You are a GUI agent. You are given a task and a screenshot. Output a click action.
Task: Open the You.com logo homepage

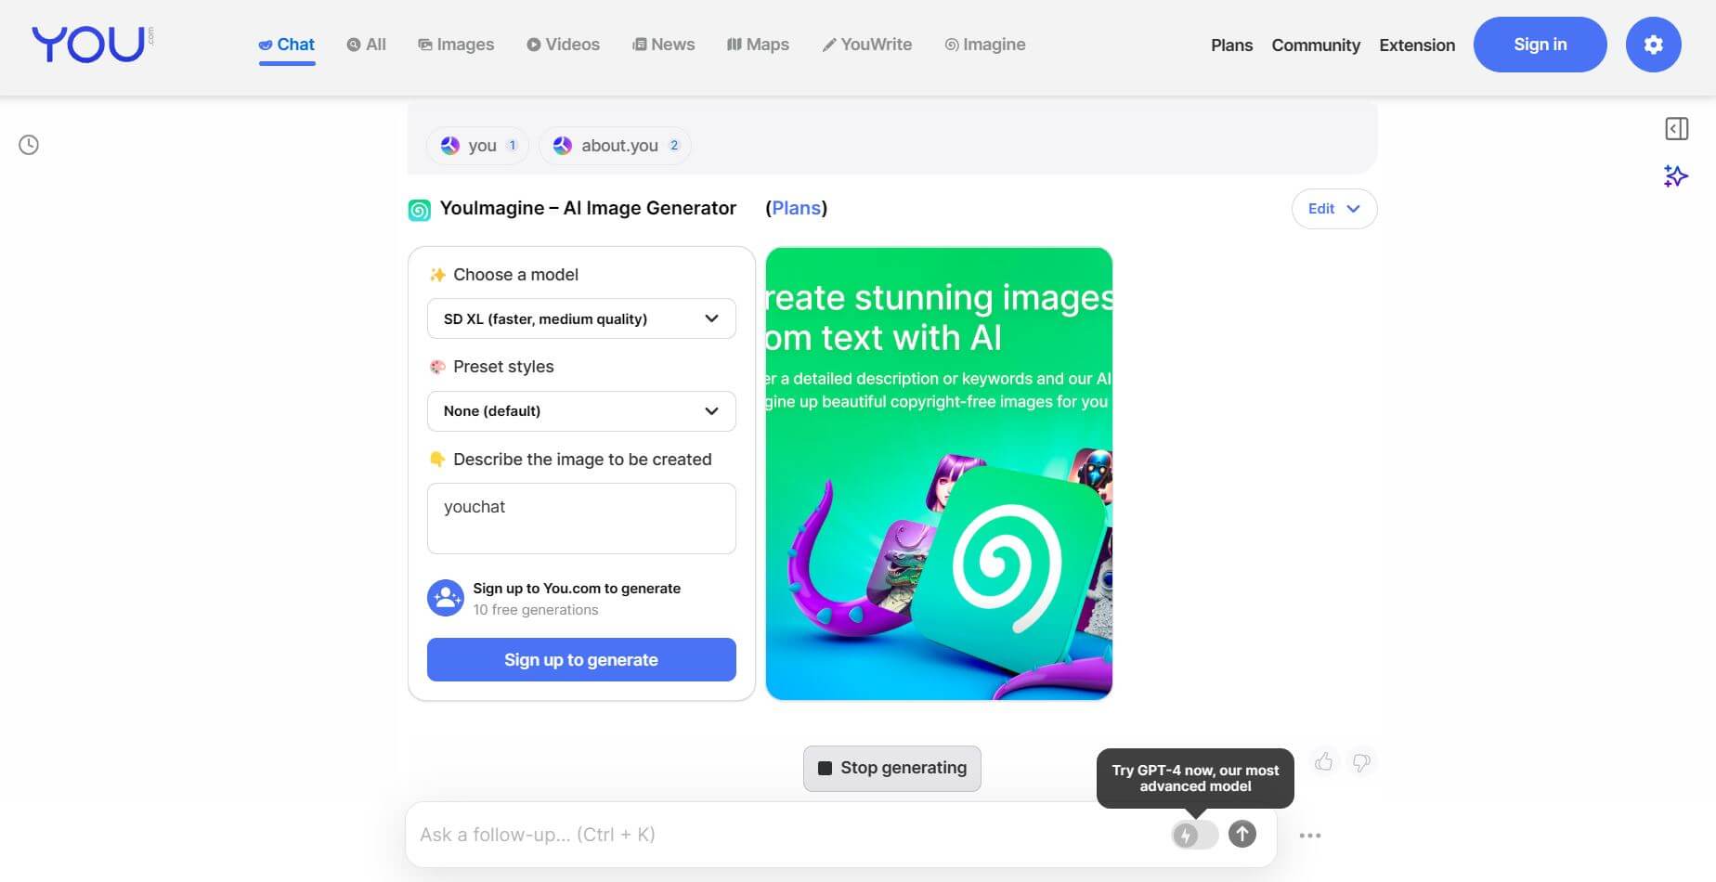pos(92,44)
